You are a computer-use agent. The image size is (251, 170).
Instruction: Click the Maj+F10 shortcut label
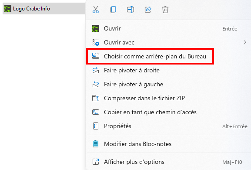(x=232, y=162)
